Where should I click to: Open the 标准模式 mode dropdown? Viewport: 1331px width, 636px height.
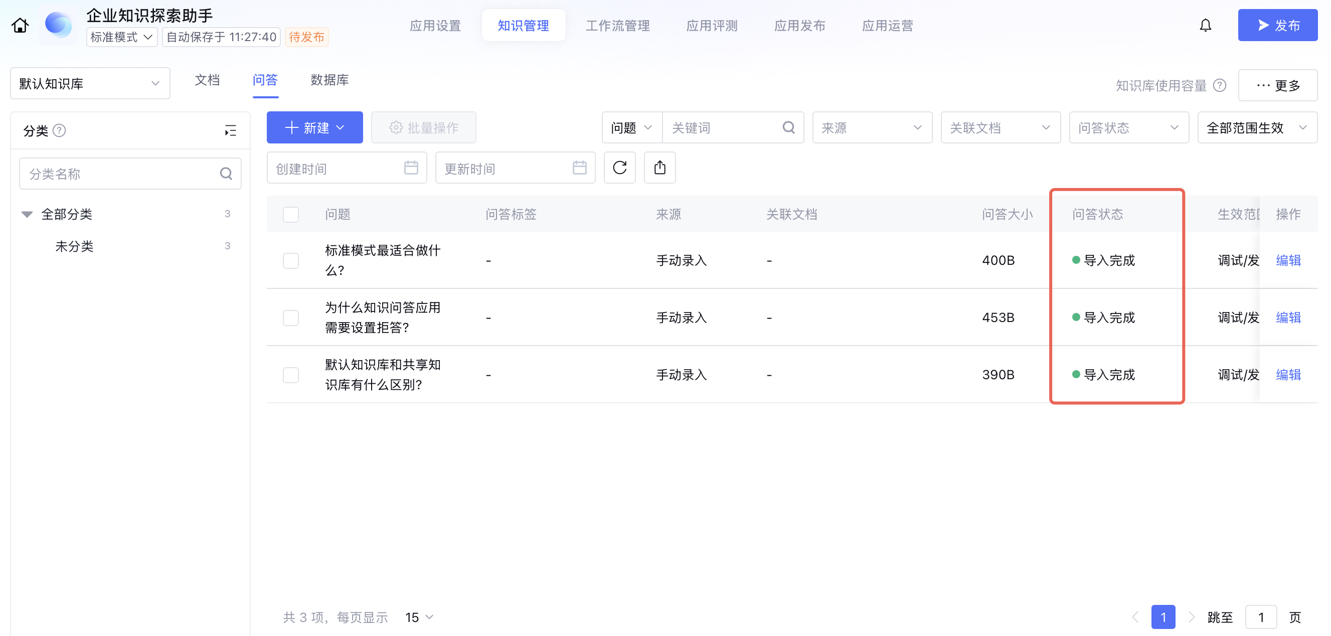click(x=121, y=37)
